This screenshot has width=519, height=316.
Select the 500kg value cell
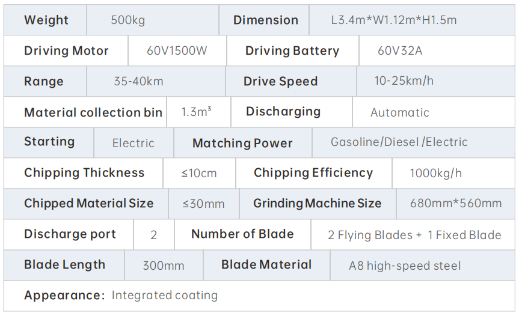127,20
